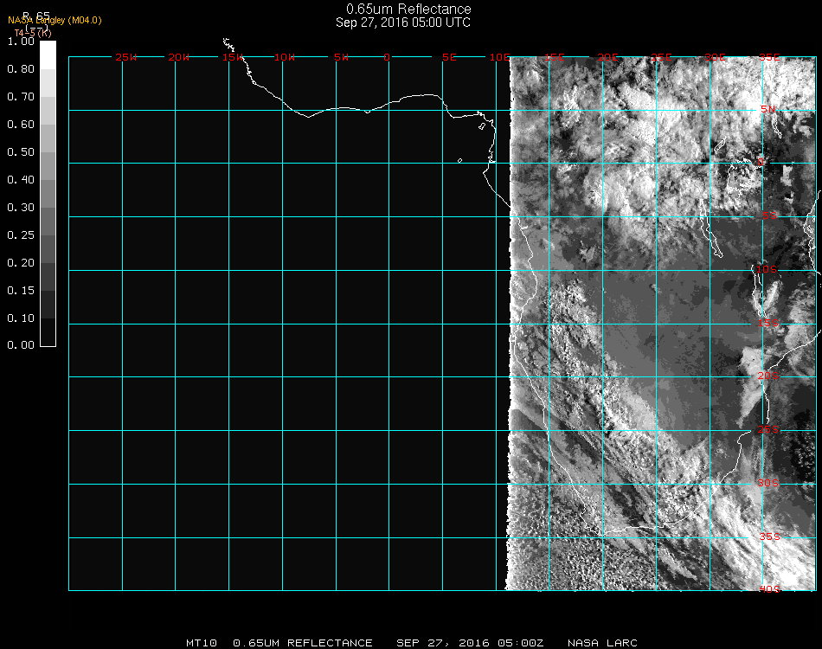822x649 pixels.
Task: Click the '0.65UM REFLECTANCE' footer text
Action: click(x=303, y=643)
